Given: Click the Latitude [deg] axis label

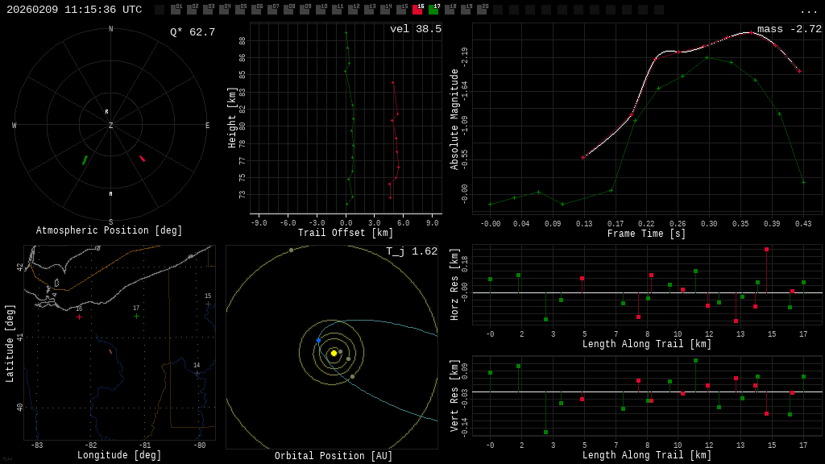Looking at the screenshot, I should tap(10, 343).
